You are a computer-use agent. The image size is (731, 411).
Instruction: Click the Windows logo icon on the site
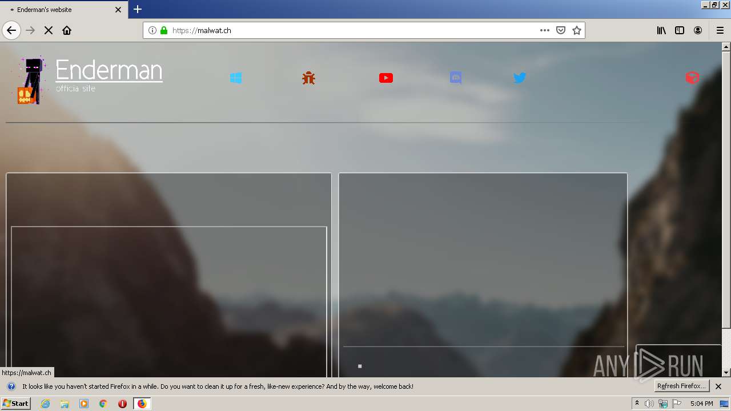point(236,78)
